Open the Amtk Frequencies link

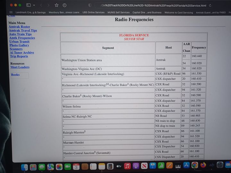tap(22, 38)
